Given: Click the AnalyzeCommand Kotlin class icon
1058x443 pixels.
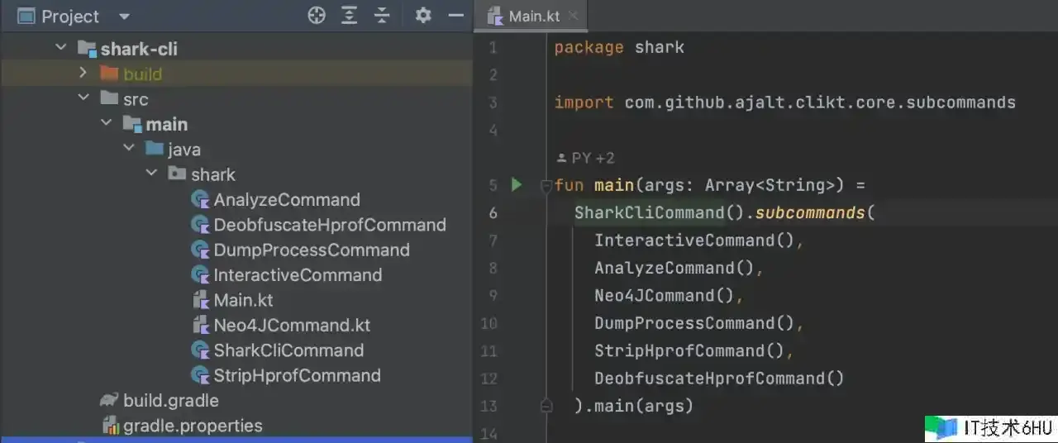Looking at the screenshot, I should tap(200, 200).
